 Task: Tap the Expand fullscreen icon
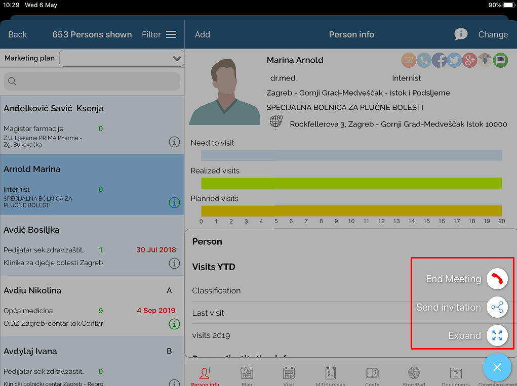[x=497, y=335]
